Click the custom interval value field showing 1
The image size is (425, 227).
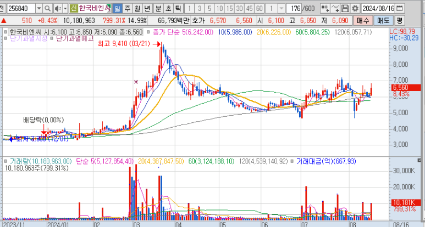pos(271,9)
